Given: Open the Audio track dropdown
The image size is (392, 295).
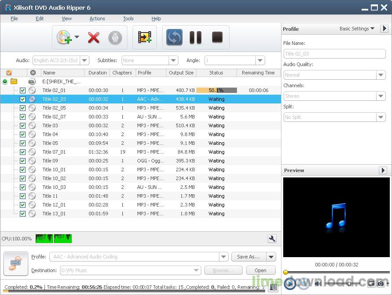Looking at the screenshot, I should tap(85, 60).
